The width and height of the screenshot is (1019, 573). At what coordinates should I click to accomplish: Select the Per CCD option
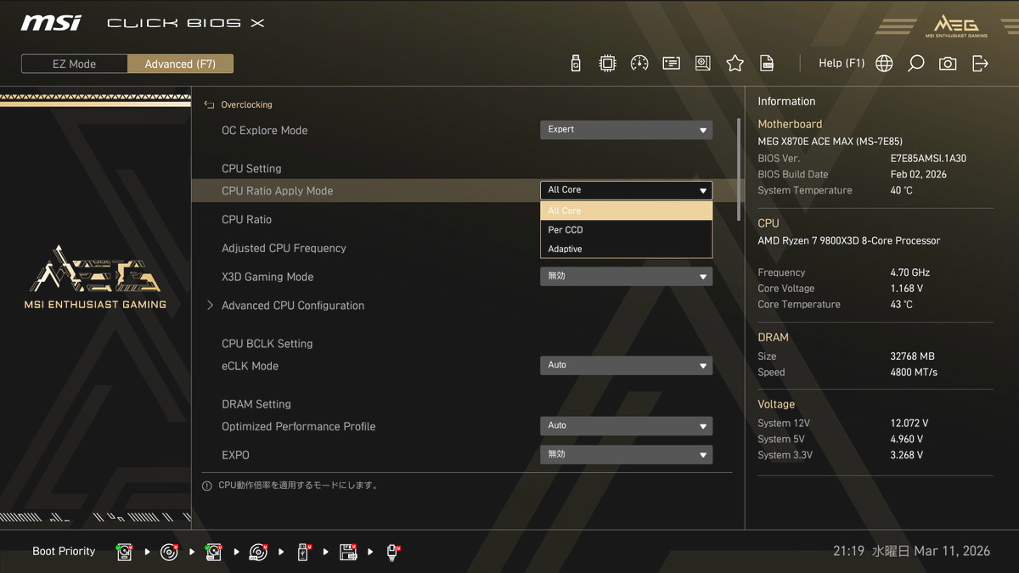click(x=626, y=230)
